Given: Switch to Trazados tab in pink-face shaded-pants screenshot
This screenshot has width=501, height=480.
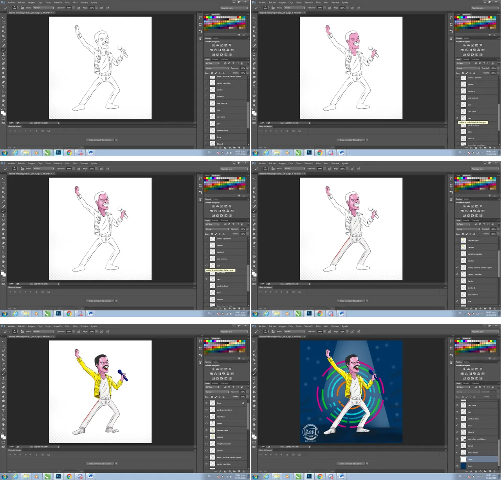Looking at the screenshot, I should click(475, 221).
